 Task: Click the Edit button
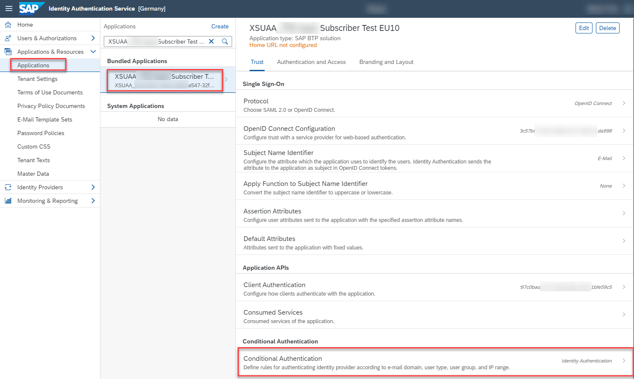click(584, 28)
